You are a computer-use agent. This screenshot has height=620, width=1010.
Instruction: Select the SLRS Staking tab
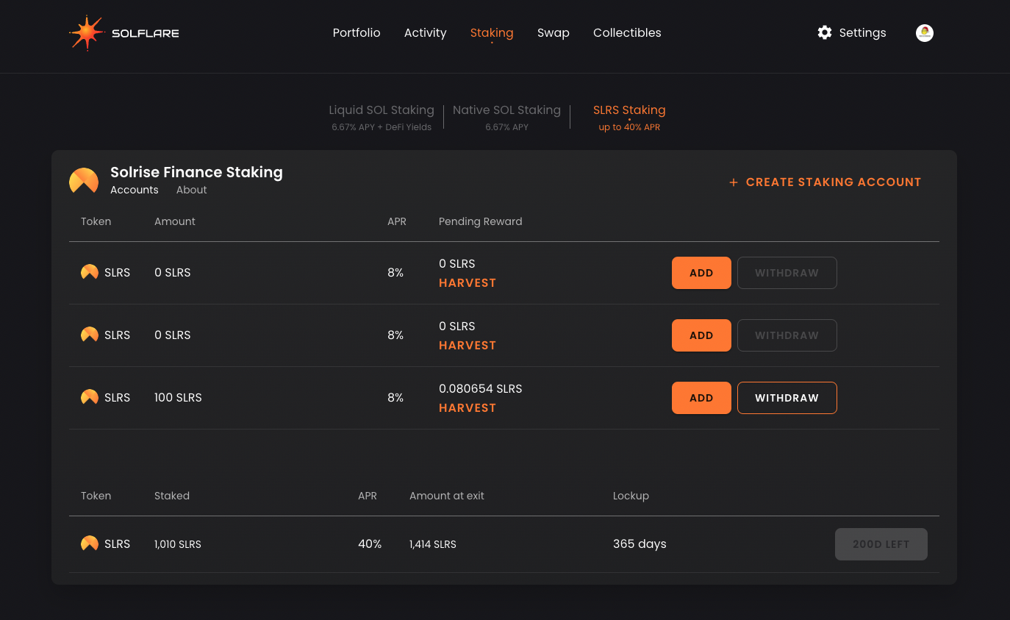tap(629, 117)
